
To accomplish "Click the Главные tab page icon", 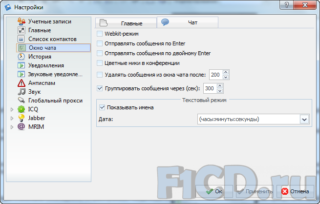I will click(103, 23).
